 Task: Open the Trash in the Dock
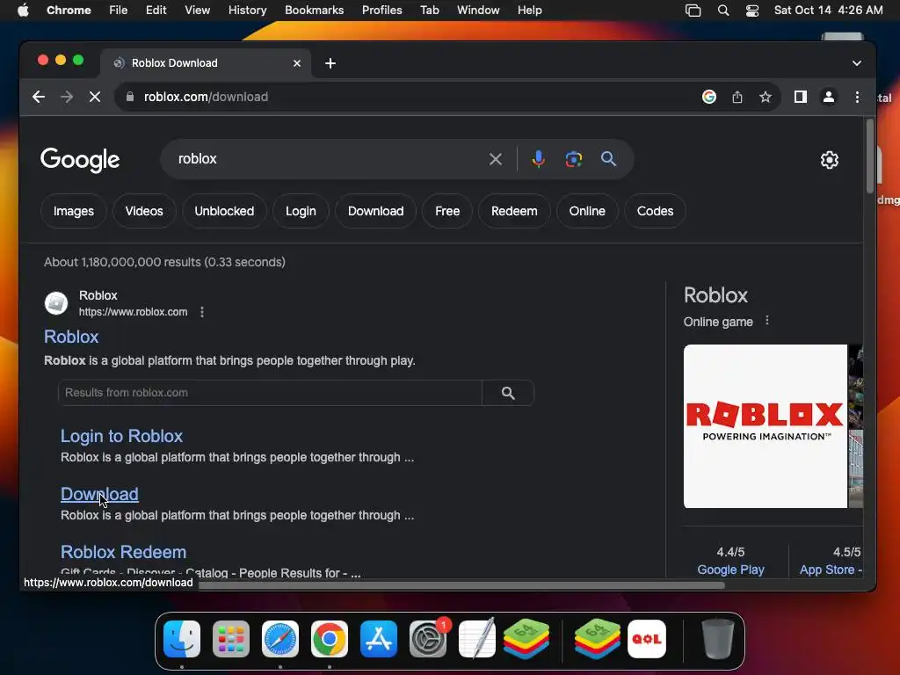pyautogui.click(x=717, y=639)
